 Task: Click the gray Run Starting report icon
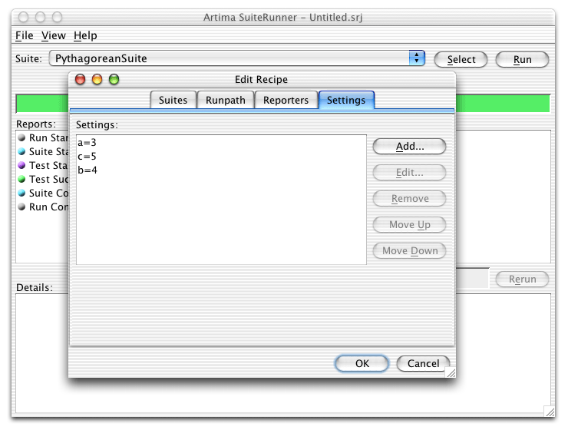pos(21,137)
